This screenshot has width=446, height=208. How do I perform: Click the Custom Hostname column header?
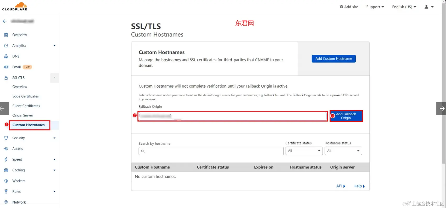(x=152, y=167)
